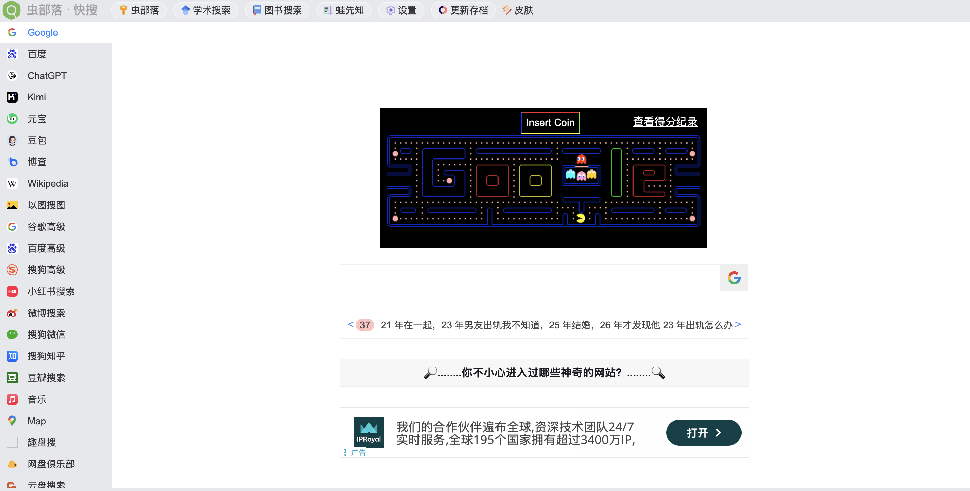Select the 豆瓣搜索 icon
The image size is (970, 491).
(12, 378)
